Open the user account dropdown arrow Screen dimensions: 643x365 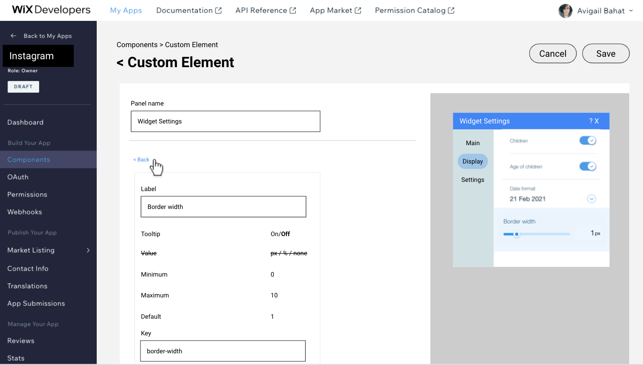tap(631, 11)
